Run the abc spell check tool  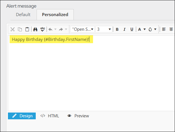click(x=43, y=29)
